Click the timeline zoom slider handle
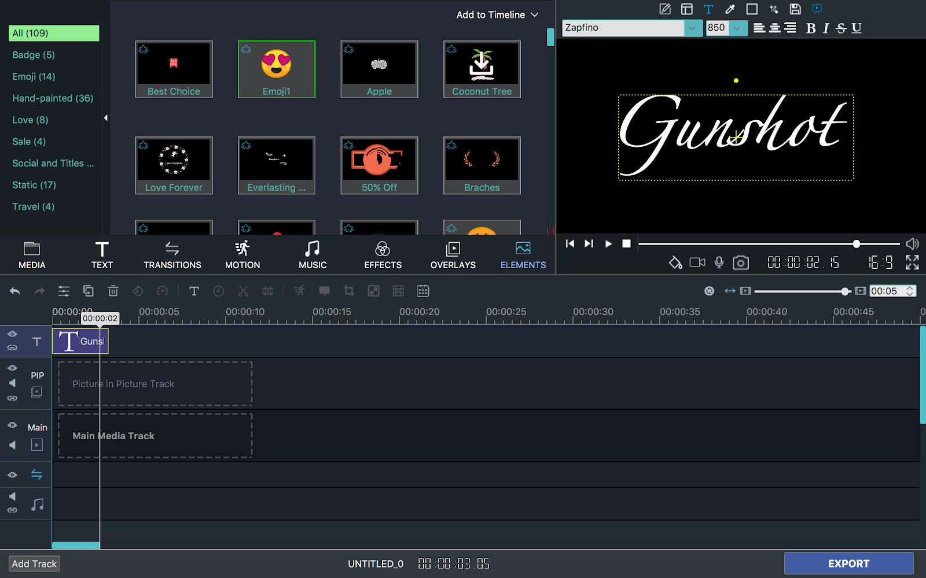926x578 pixels. pyautogui.click(x=846, y=291)
